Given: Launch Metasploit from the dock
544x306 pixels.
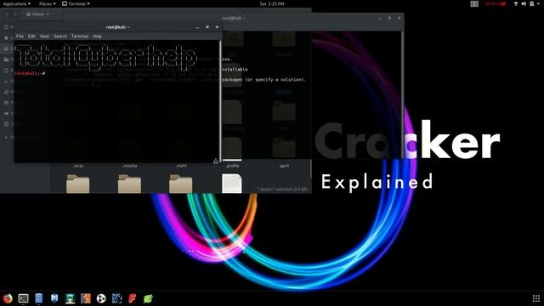Looking at the screenshot, I should [54, 298].
